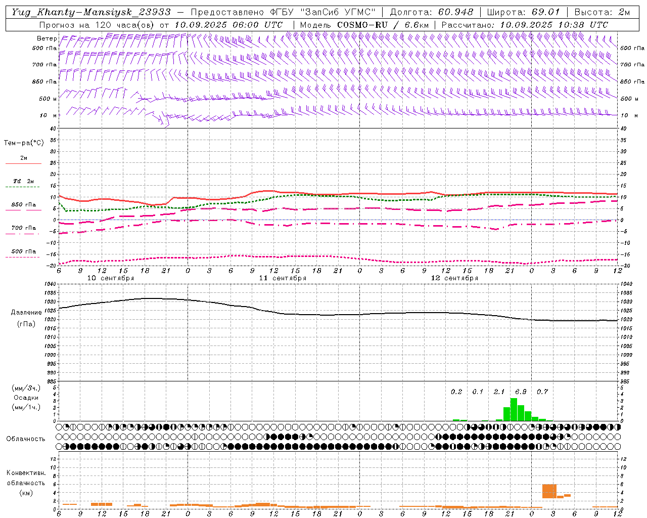The image size is (647, 518).
Task: Click the tallest orange convective cloud bar
Action: click(549, 491)
